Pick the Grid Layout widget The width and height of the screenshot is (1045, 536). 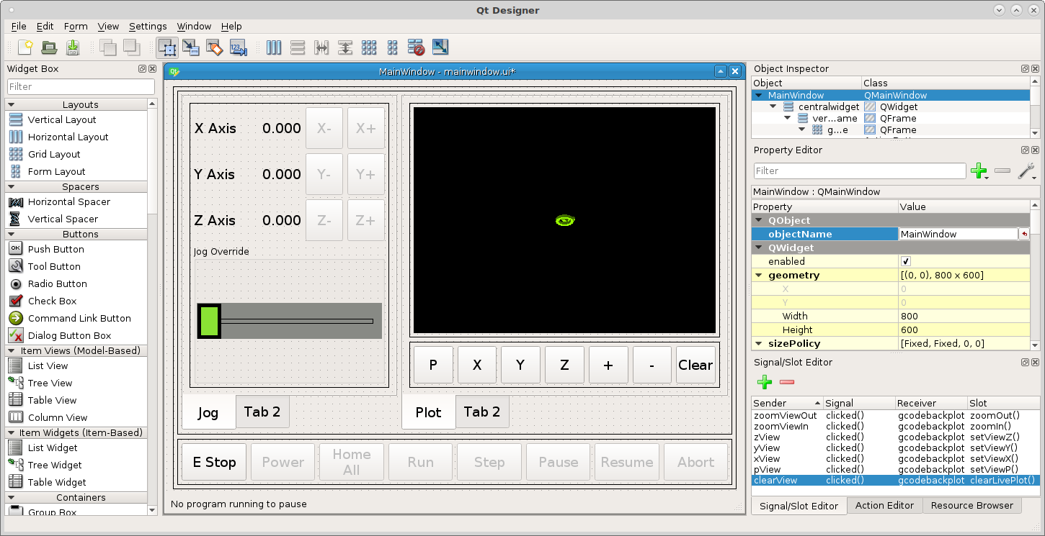pyautogui.click(x=54, y=154)
